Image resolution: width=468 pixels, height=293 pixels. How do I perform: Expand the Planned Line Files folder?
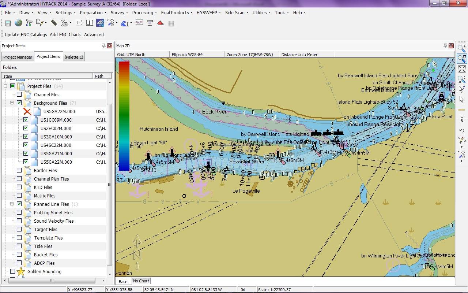pos(12,204)
